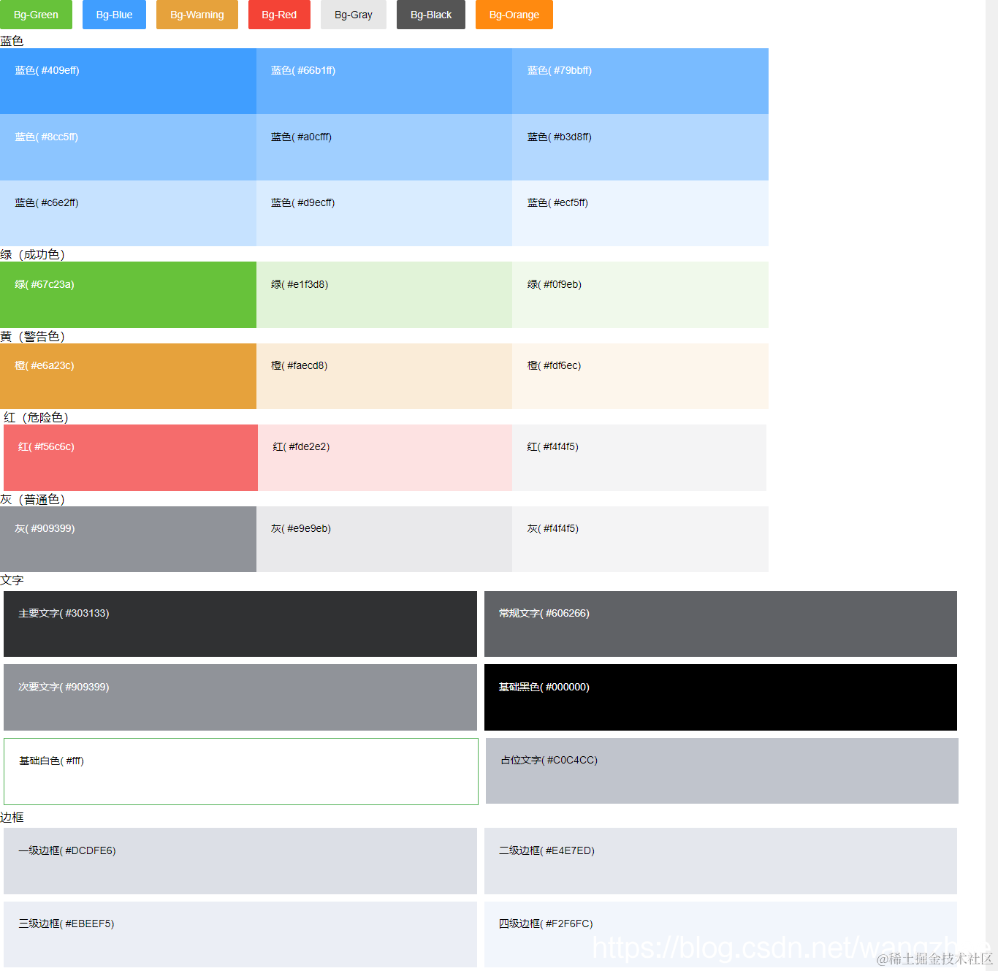
Task: Select the 常规文字 #606266 swatch
Action: pyautogui.click(x=720, y=624)
